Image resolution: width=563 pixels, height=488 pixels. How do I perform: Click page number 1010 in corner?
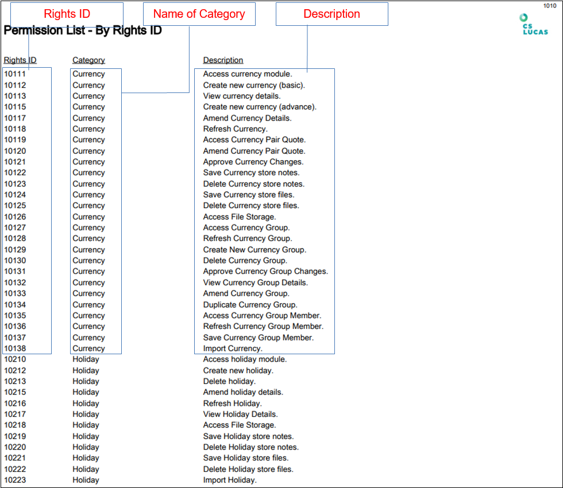tap(550, 6)
